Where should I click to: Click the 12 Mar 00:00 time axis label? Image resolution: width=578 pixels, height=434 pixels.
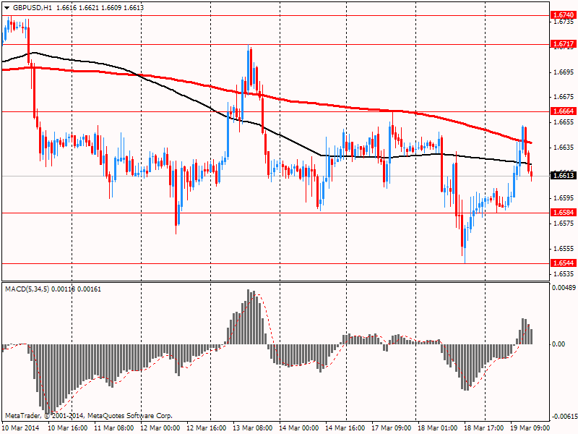pyautogui.click(x=160, y=427)
